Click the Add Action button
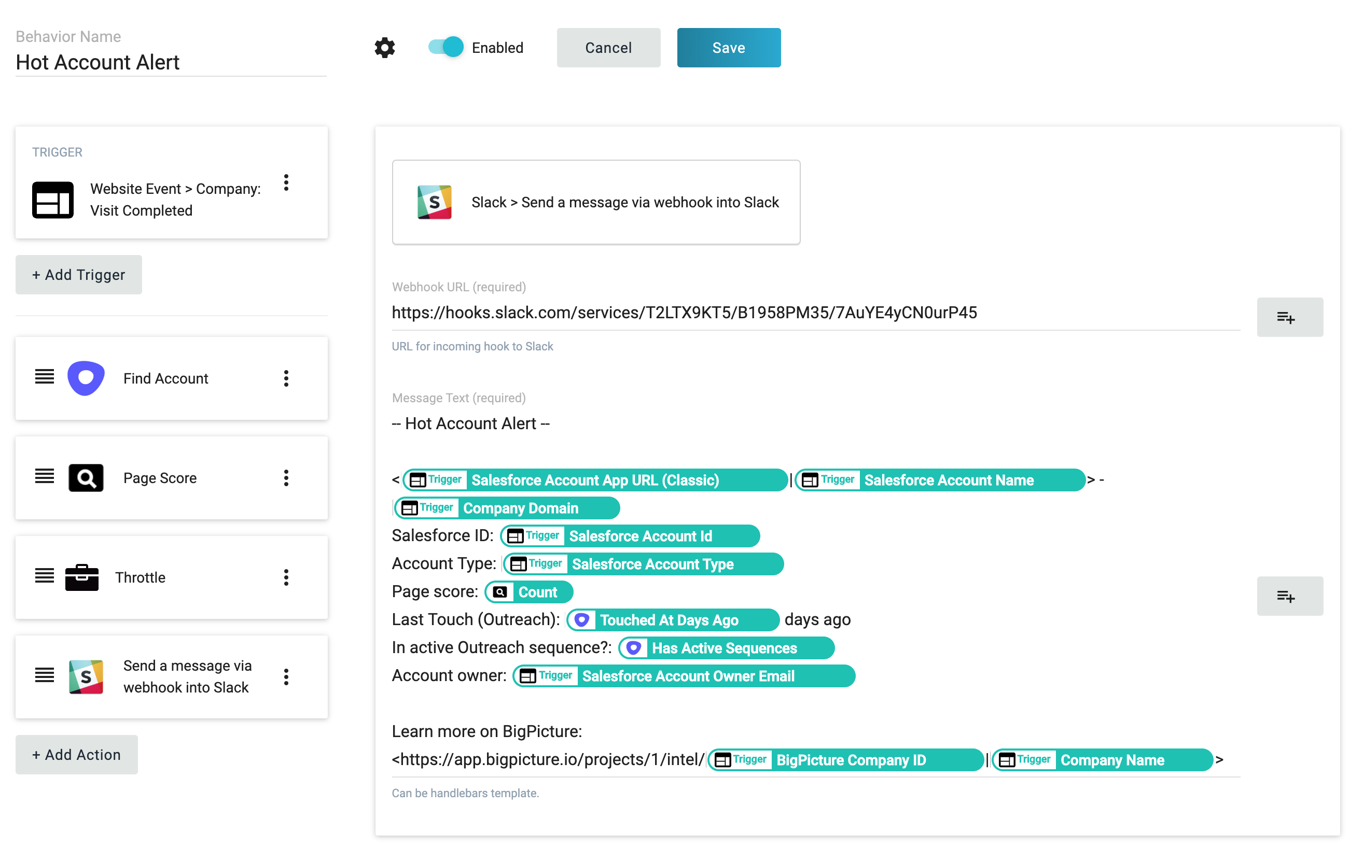1364x848 pixels. click(77, 755)
